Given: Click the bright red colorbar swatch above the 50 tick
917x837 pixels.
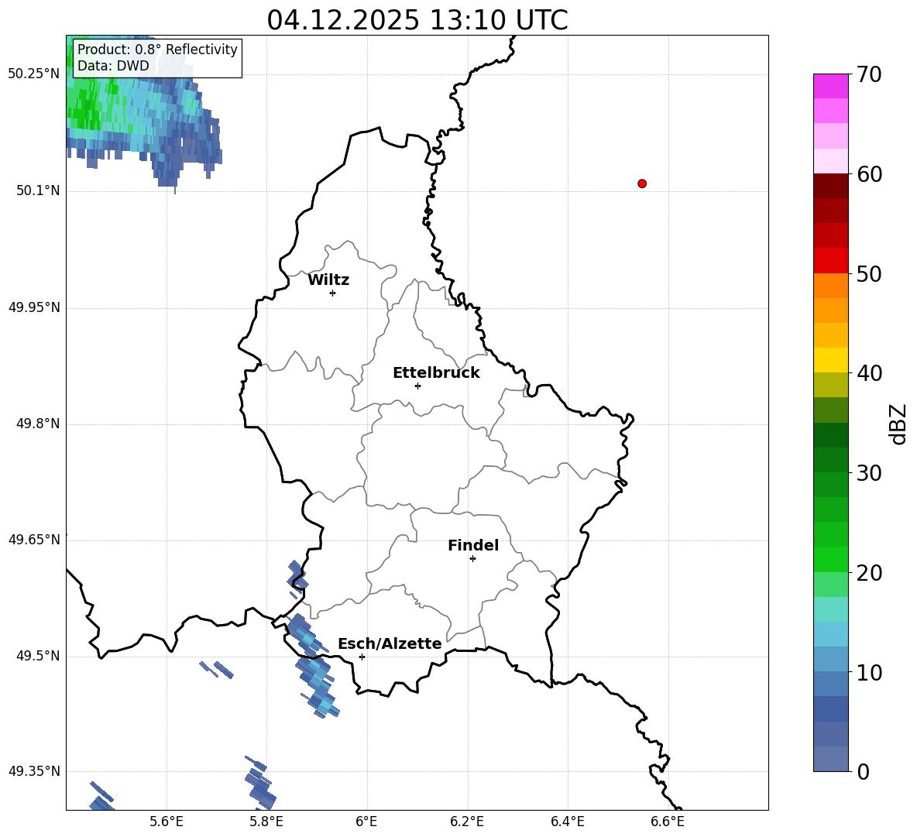Looking at the screenshot, I should click(x=830, y=261).
